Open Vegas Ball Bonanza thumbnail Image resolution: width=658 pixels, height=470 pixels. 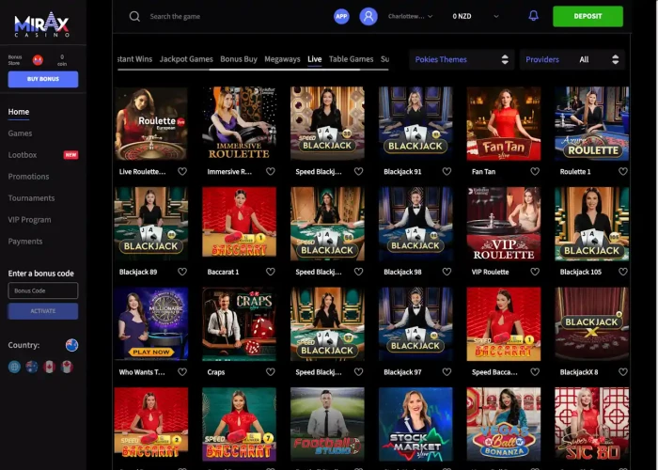[504, 424]
